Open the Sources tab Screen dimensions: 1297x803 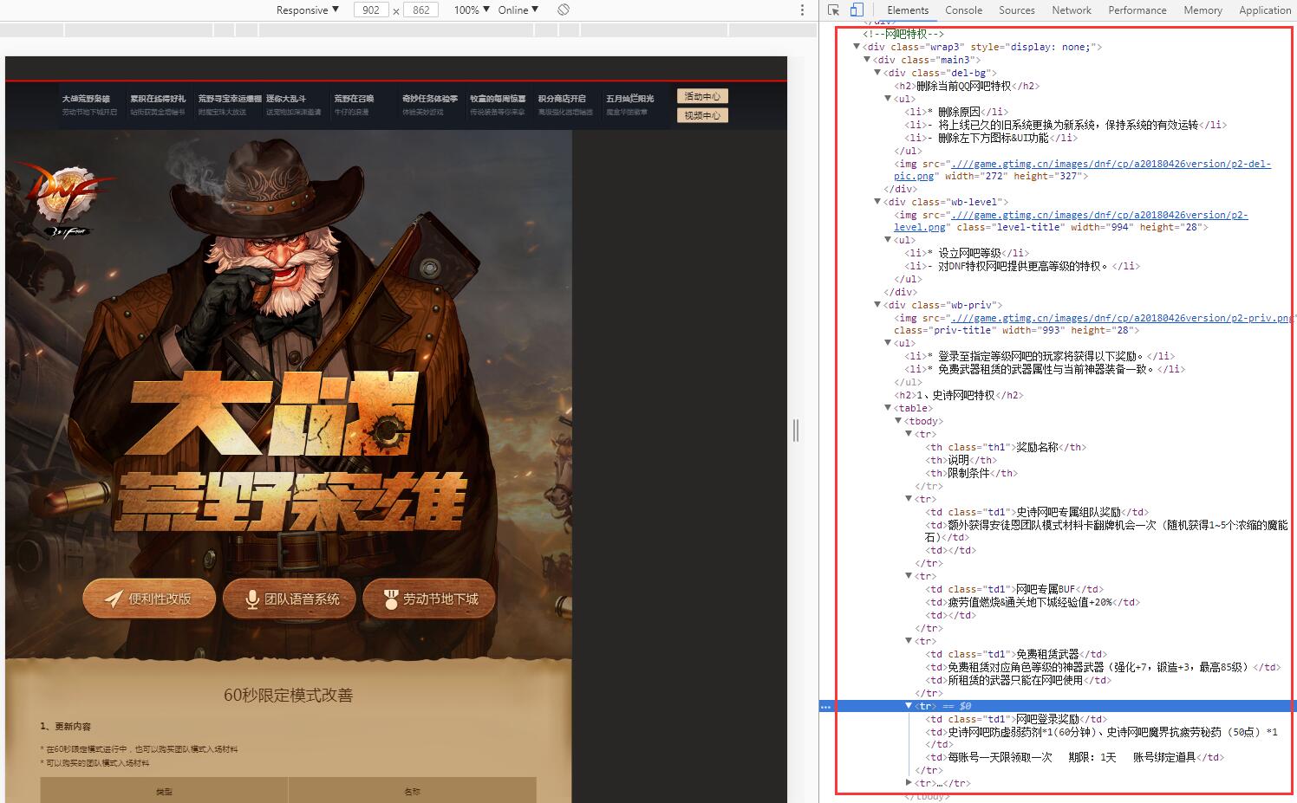[1017, 10]
